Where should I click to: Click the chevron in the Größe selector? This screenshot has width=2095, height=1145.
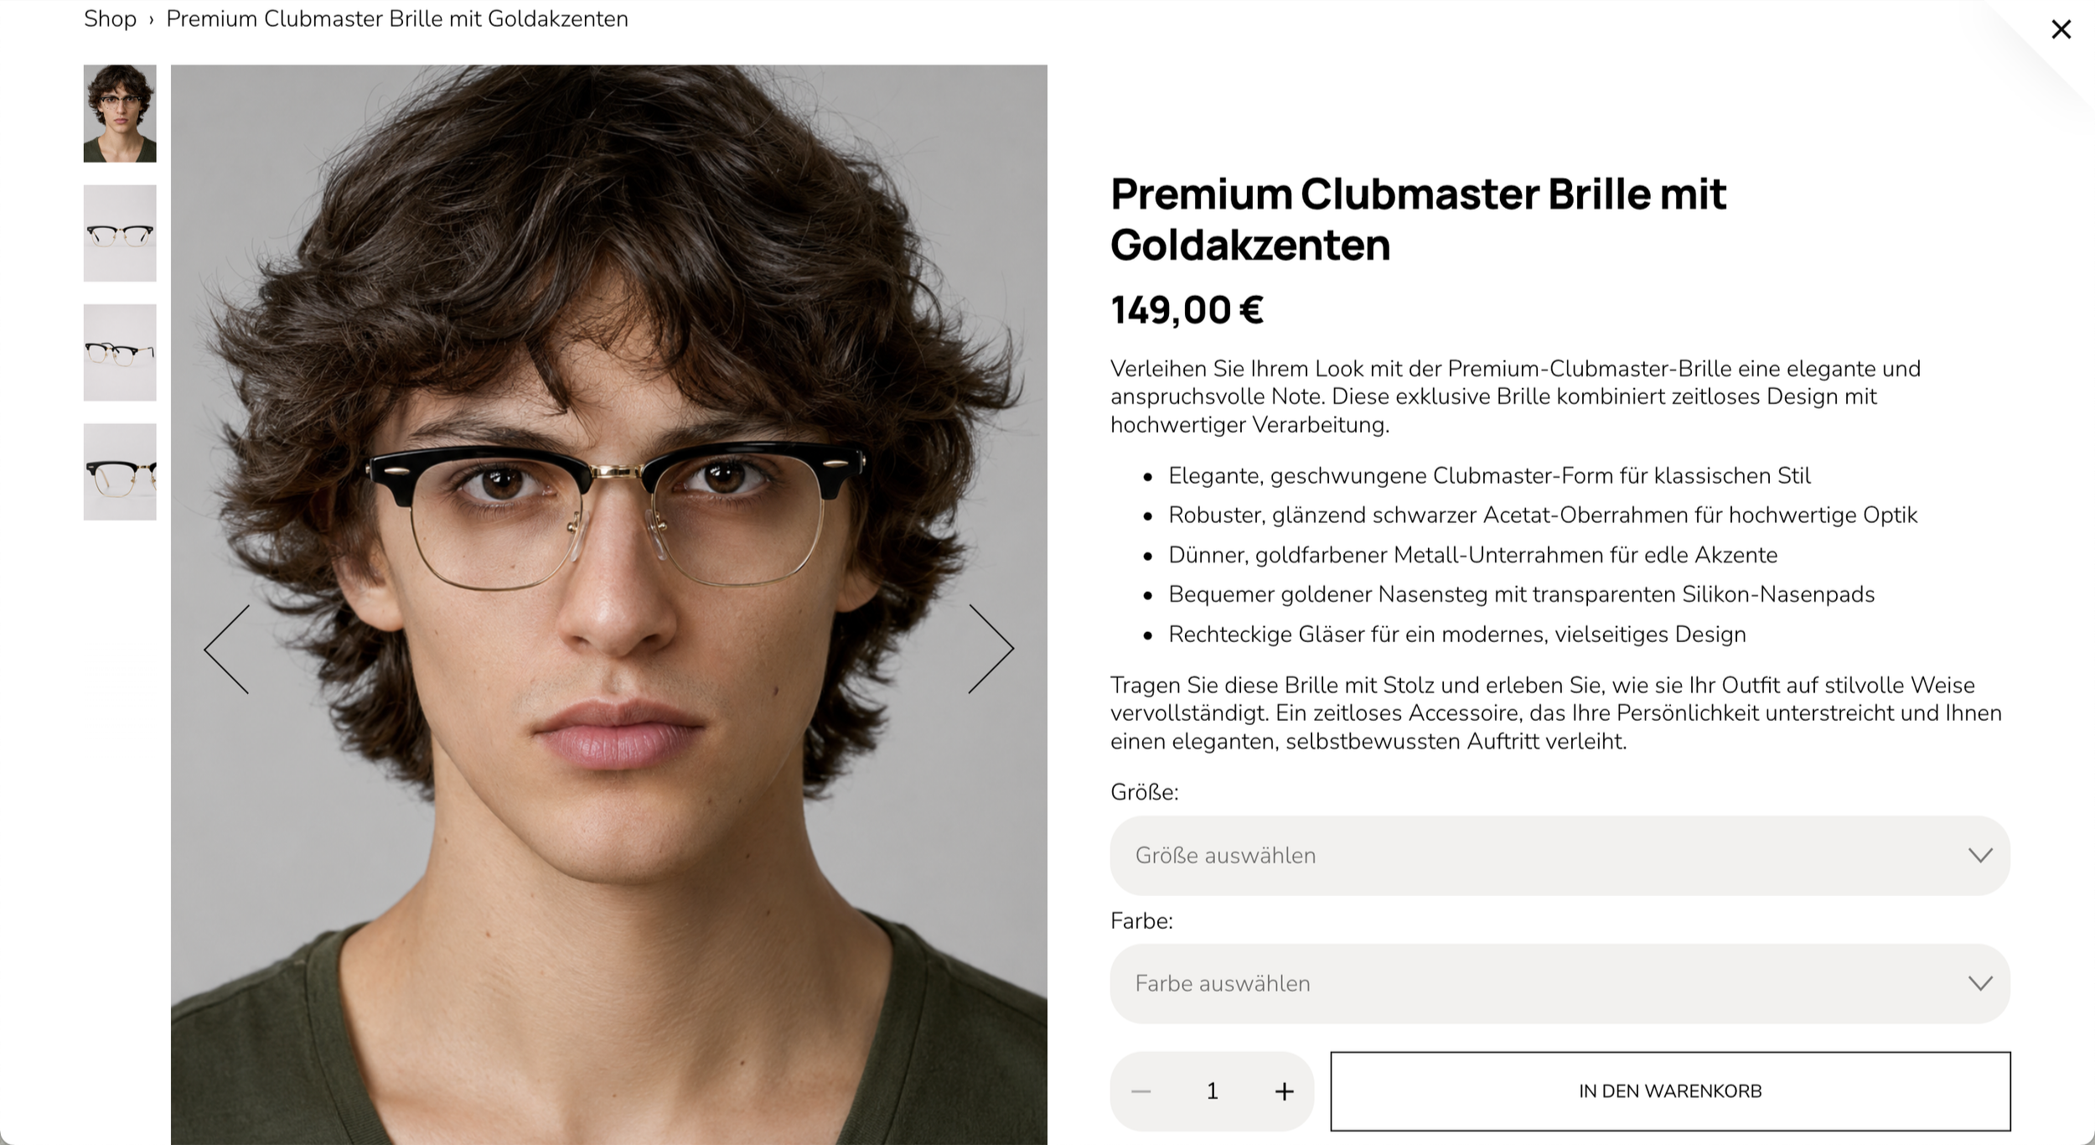coord(1980,855)
